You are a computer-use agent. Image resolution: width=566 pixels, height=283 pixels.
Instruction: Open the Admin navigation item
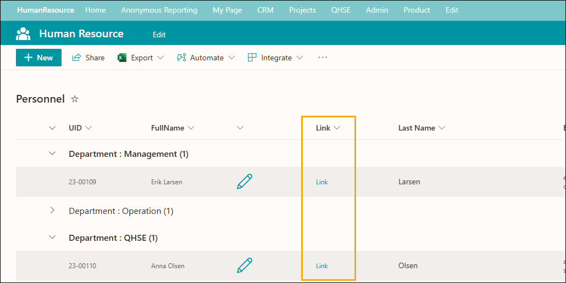(377, 10)
